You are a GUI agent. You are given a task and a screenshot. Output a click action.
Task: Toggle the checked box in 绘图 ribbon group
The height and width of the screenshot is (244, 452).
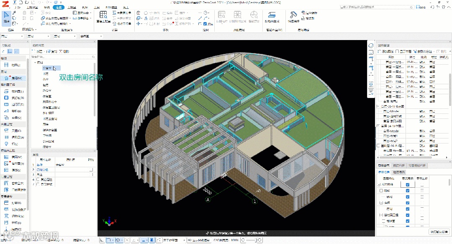205,24
